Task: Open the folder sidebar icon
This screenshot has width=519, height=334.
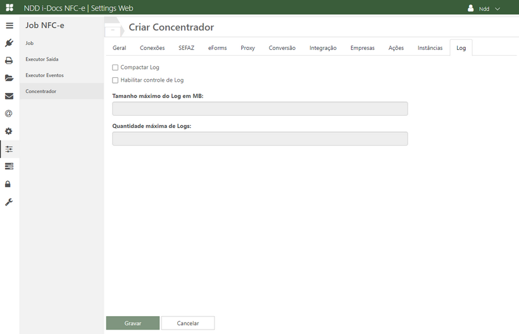Action: [x=9, y=78]
